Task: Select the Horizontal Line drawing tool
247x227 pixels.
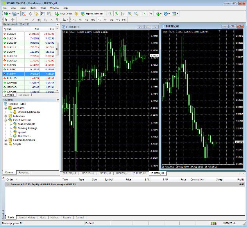Action: (27, 20)
